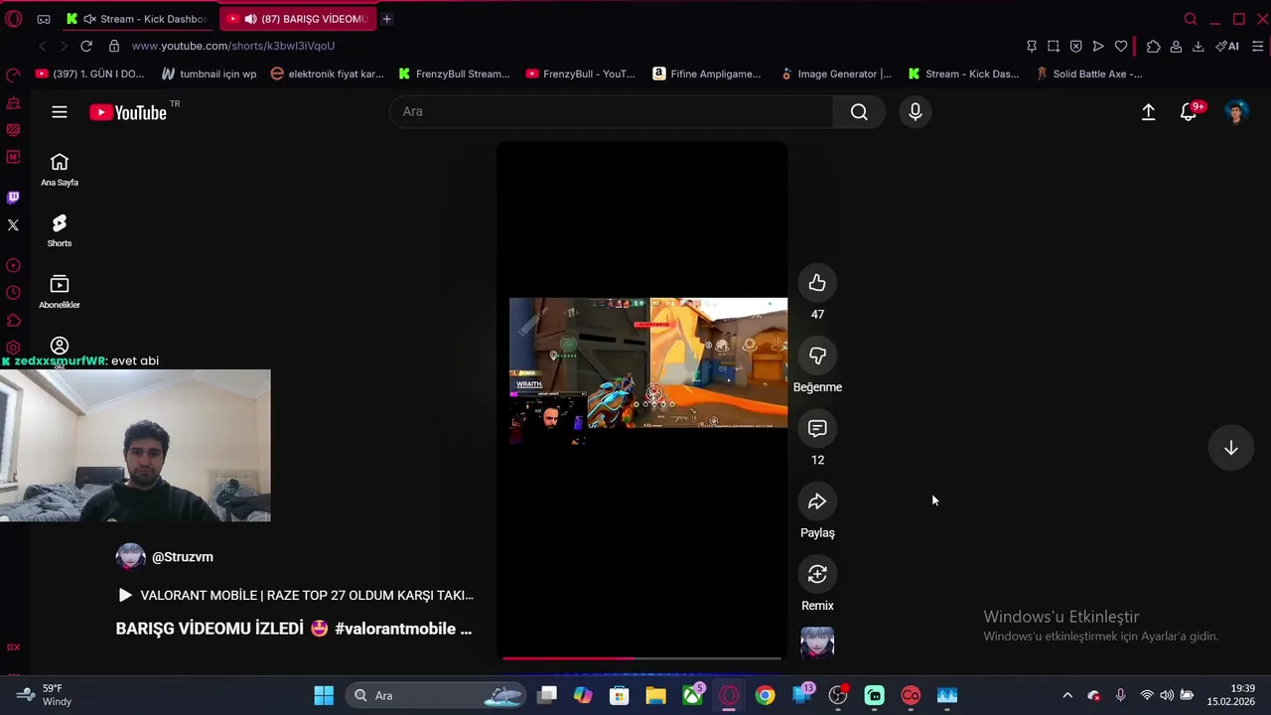Open Shorts in the sidebar
1271x715 pixels.
coord(60,230)
